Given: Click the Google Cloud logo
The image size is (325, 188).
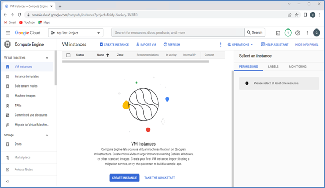Looking at the screenshot, I should (x=28, y=33).
